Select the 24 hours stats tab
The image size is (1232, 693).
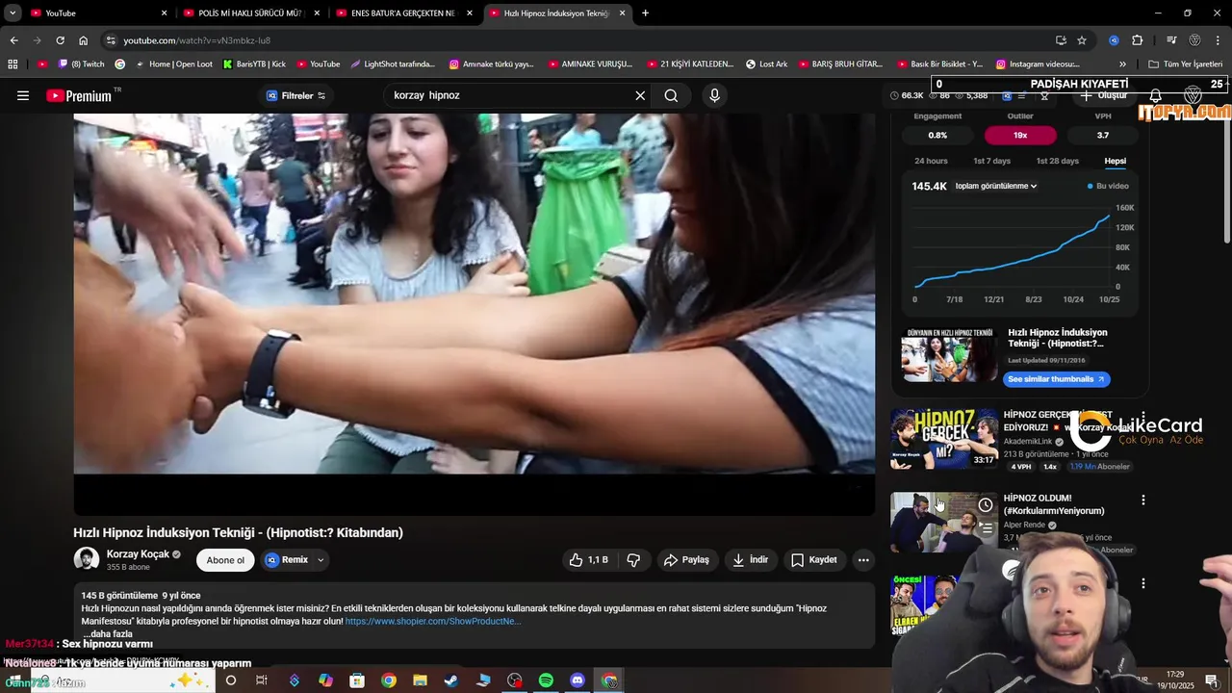931,161
